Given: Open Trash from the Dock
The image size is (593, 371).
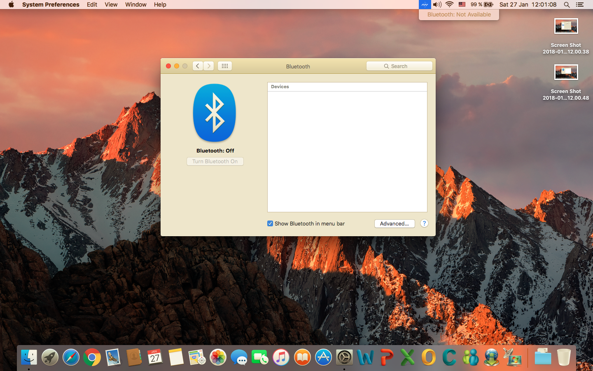Looking at the screenshot, I should click(563, 357).
